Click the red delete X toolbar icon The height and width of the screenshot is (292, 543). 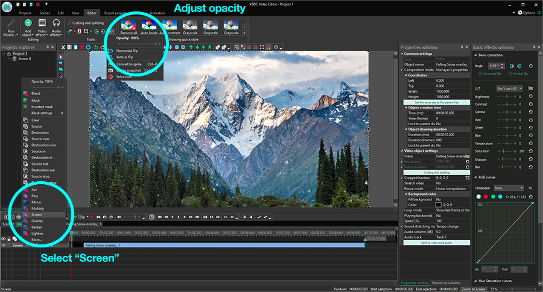tap(81, 47)
